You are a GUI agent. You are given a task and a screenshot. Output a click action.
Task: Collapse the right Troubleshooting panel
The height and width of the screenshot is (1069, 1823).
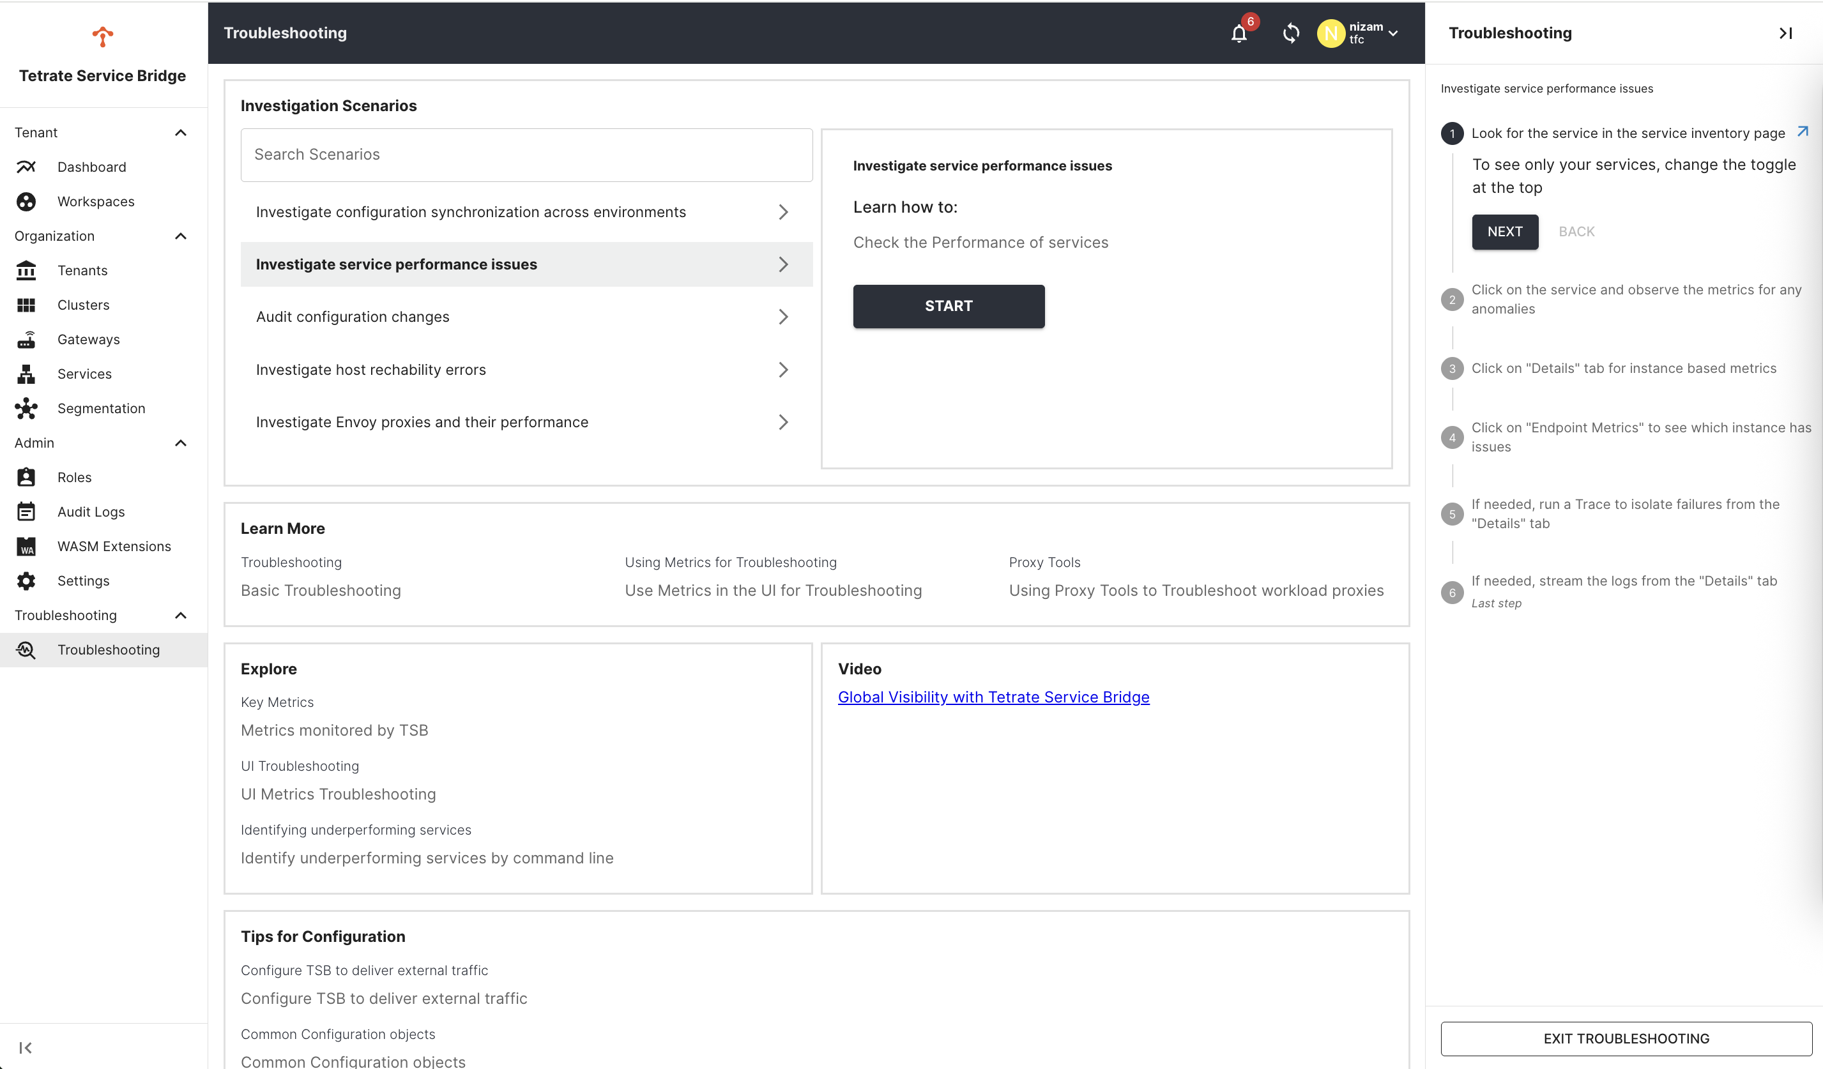[1785, 33]
